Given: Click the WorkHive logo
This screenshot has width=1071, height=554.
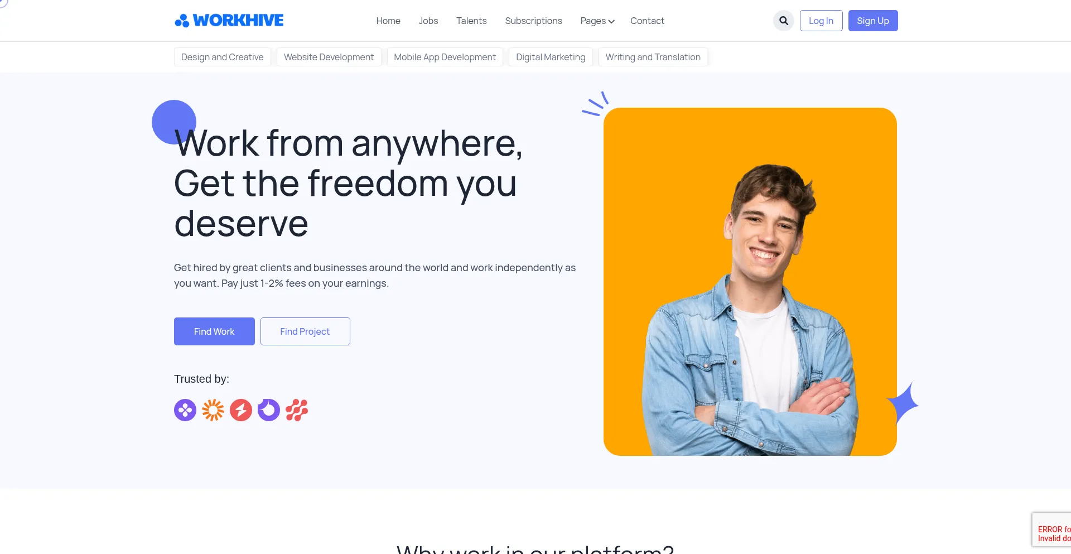Looking at the screenshot, I should [x=229, y=21].
